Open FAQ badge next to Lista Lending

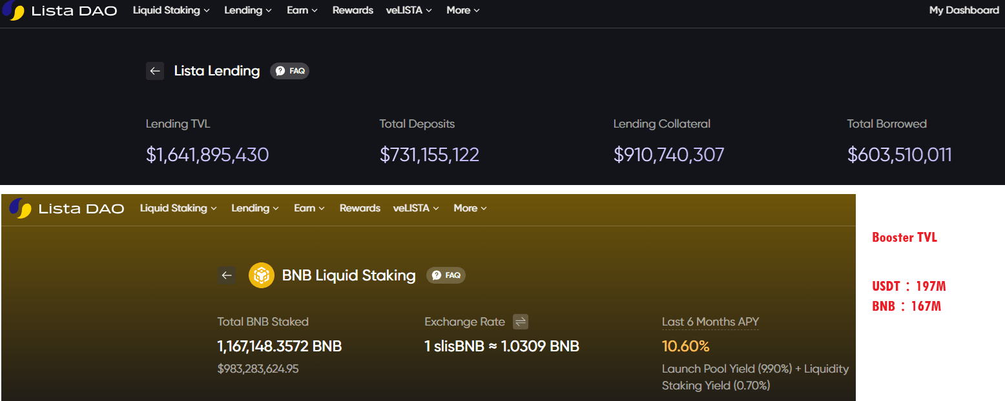[x=289, y=71]
